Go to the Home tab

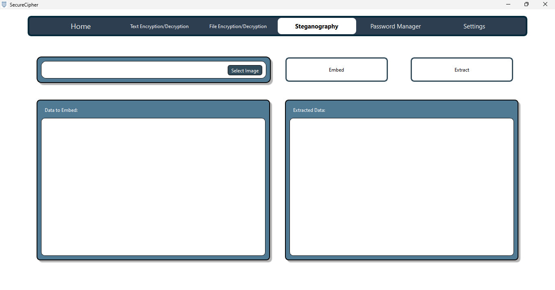(81, 26)
